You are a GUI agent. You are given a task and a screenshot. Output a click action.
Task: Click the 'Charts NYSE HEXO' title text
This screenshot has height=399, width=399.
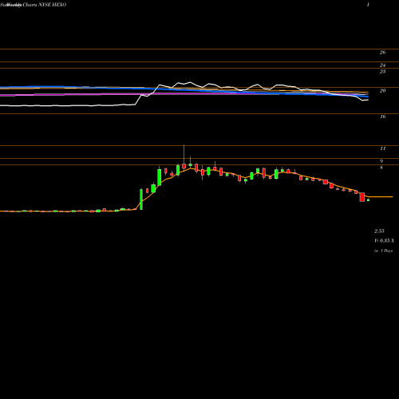(x=45, y=5)
